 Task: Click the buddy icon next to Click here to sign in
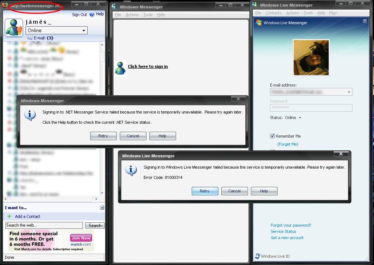click(x=121, y=68)
